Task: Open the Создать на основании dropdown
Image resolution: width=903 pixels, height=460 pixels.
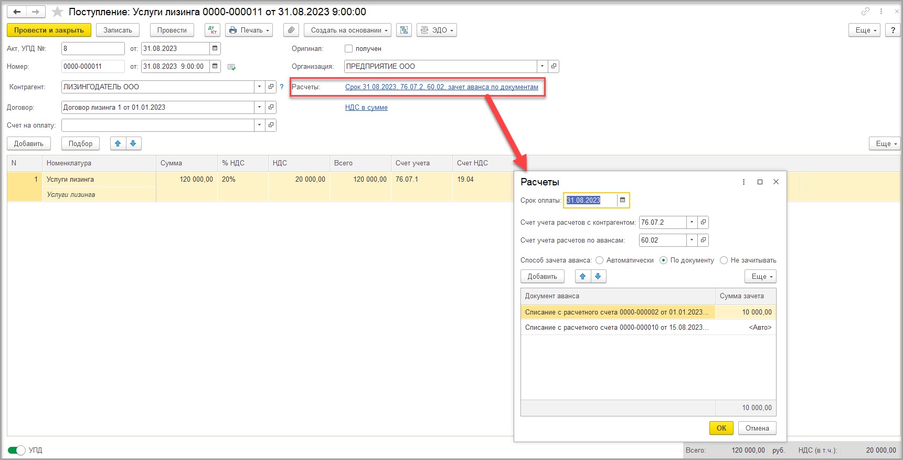Action: [347, 30]
